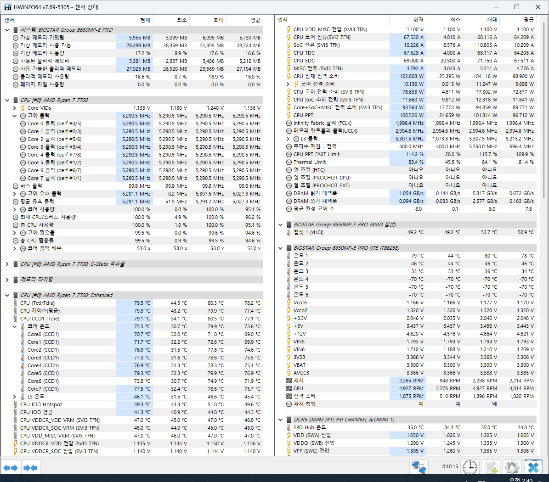Collapse the 시스템: BIOSTAR Group B650MP-E PRO section
The image size is (549, 482).
[7, 30]
